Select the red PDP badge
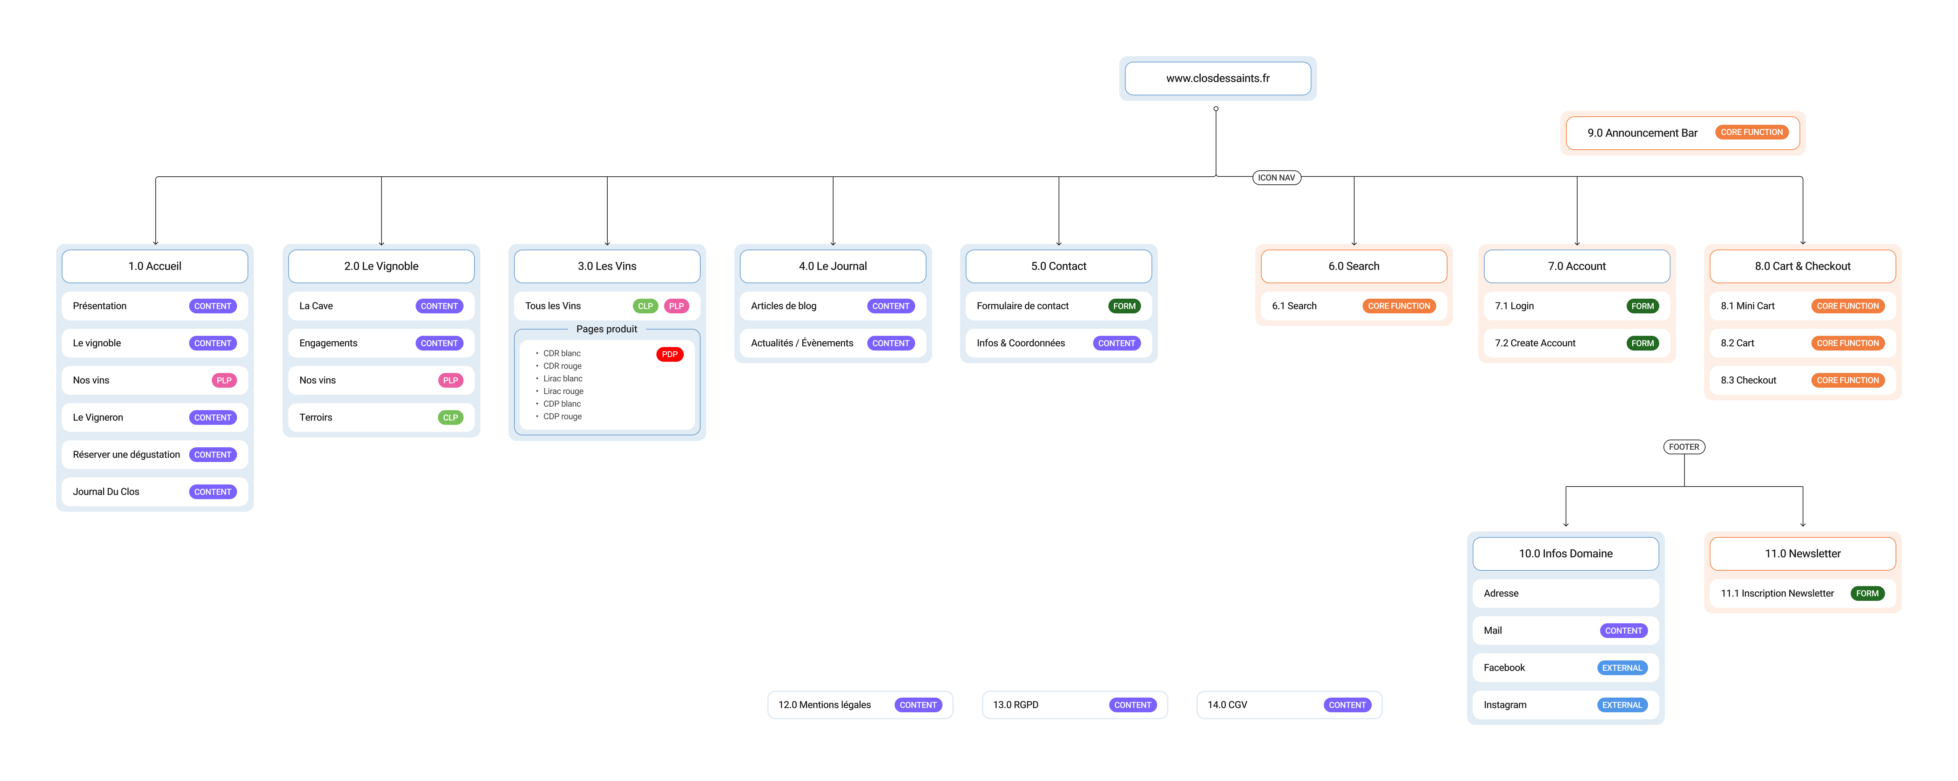 (669, 354)
